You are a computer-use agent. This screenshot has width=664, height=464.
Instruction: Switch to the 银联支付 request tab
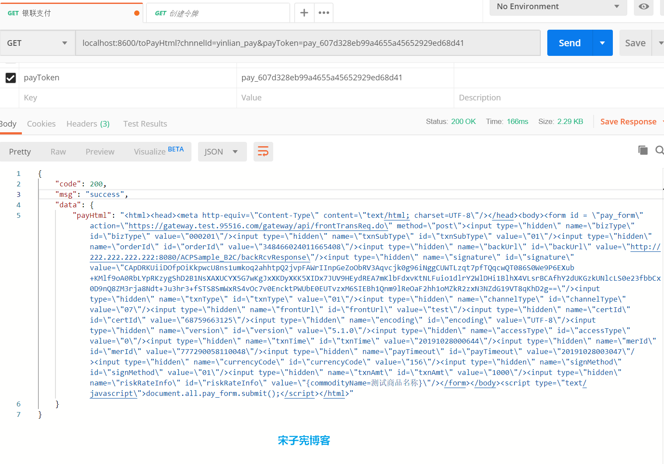point(71,13)
